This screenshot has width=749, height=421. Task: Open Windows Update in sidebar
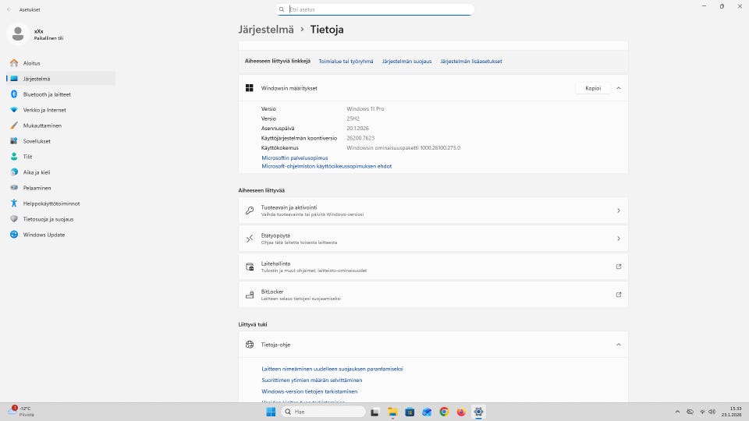[x=44, y=235]
